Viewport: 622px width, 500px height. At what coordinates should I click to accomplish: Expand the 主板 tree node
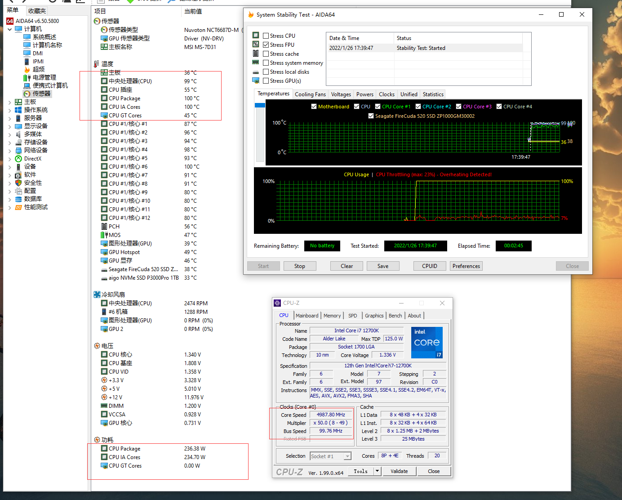[10, 102]
